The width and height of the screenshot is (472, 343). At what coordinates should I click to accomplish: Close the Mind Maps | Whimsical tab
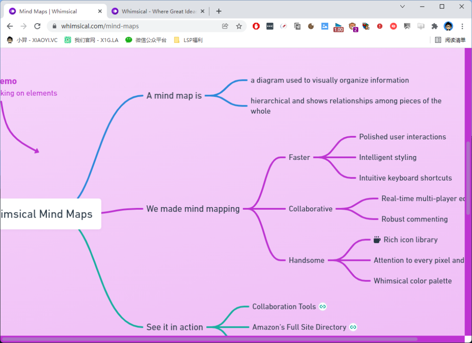pyautogui.click(x=100, y=11)
